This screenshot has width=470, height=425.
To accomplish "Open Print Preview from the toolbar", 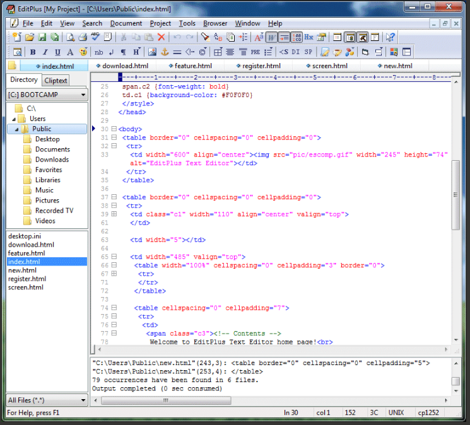I will pyautogui.click(x=71, y=37).
